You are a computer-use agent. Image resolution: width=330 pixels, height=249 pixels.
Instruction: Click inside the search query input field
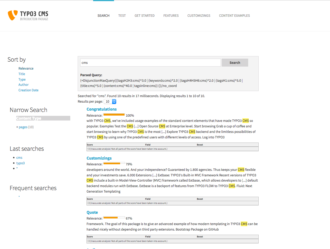150,62
